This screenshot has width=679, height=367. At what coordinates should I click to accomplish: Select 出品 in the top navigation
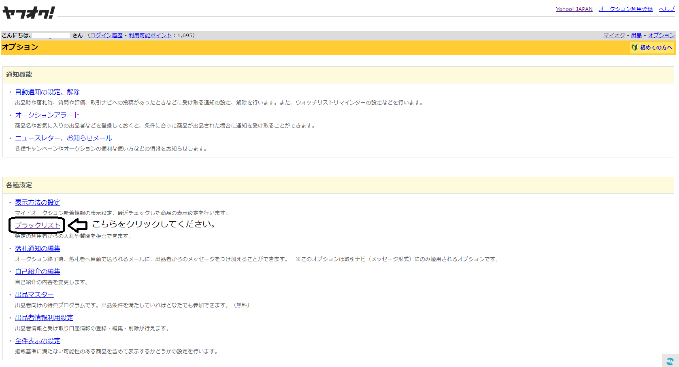[636, 35]
